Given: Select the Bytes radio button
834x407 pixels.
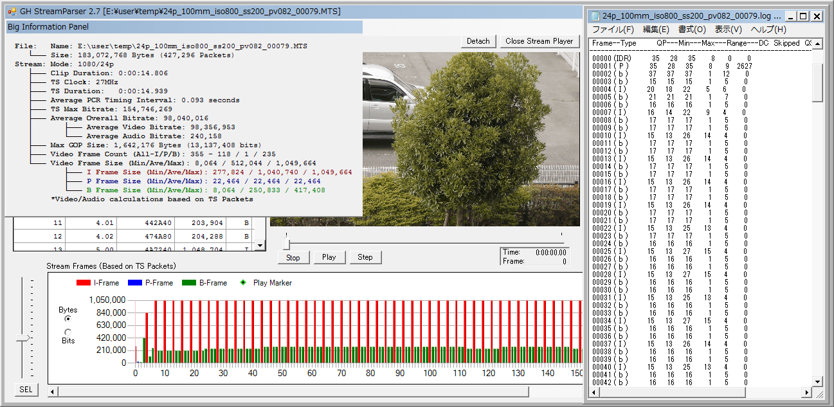Looking at the screenshot, I should pyautogui.click(x=68, y=318).
